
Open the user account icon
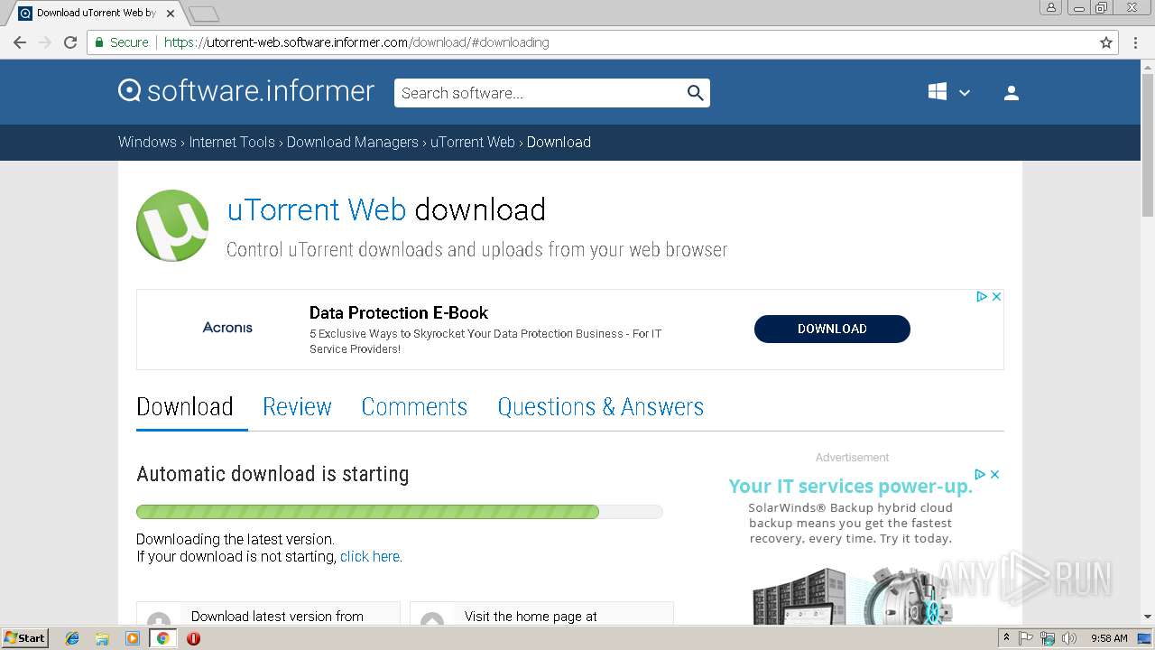click(x=1012, y=93)
